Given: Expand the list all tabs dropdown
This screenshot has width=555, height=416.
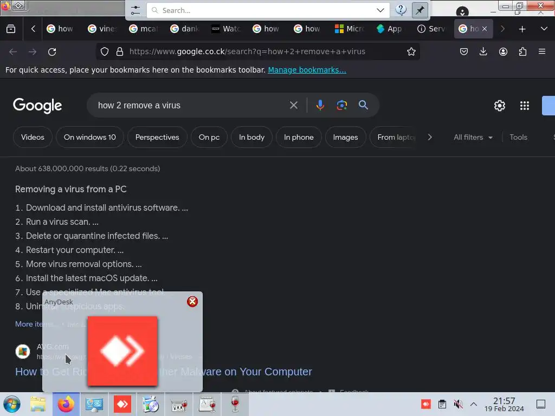Looking at the screenshot, I should pos(544,29).
